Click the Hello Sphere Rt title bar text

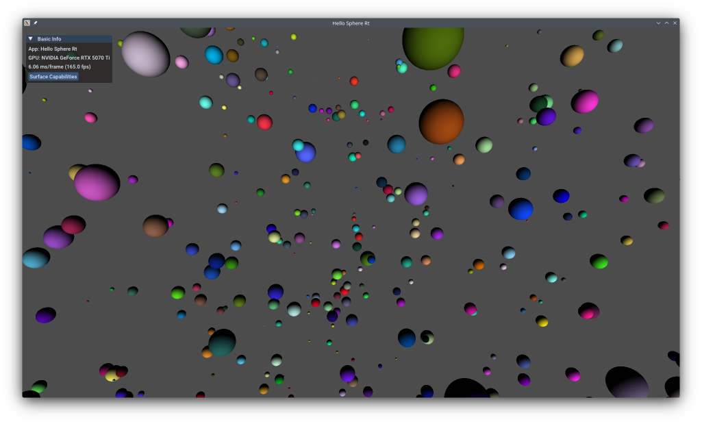pos(351,23)
